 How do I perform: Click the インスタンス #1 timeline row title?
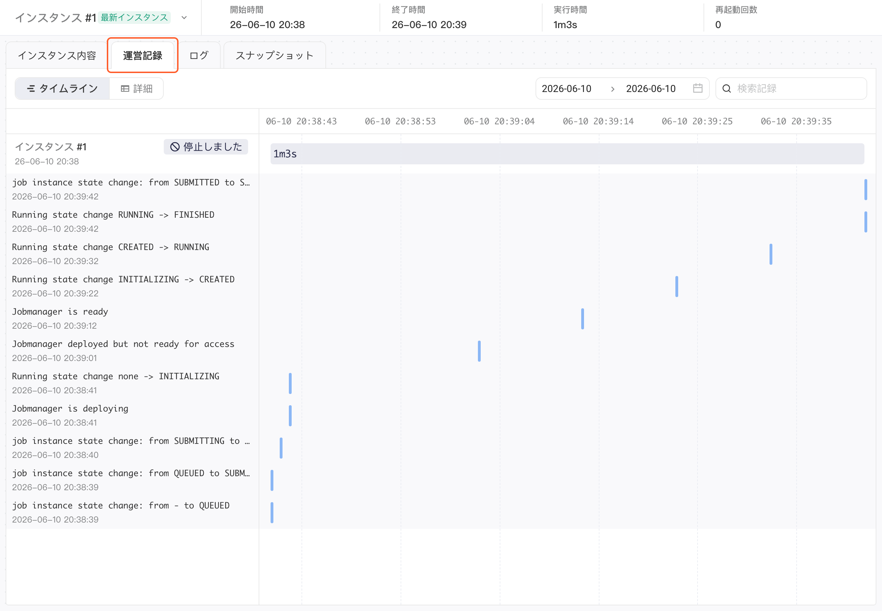pyautogui.click(x=51, y=147)
